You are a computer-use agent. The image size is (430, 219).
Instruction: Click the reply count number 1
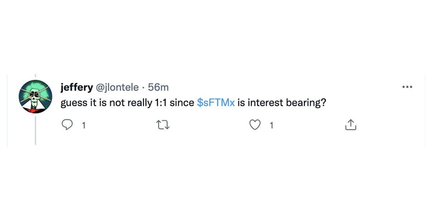click(x=83, y=125)
